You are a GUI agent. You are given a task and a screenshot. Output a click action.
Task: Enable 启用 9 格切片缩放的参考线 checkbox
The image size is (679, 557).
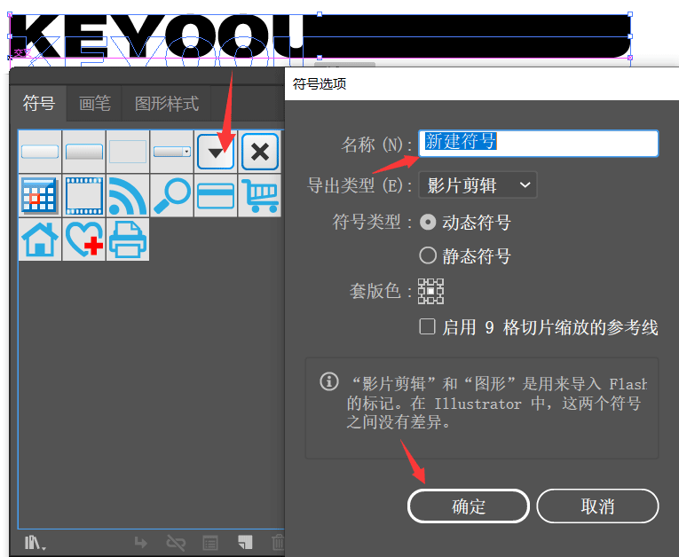(428, 326)
